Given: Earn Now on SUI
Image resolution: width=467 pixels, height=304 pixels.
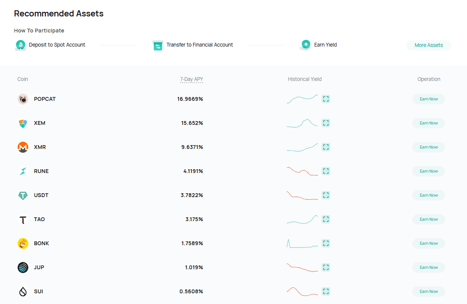Looking at the screenshot, I should click(429, 291).
